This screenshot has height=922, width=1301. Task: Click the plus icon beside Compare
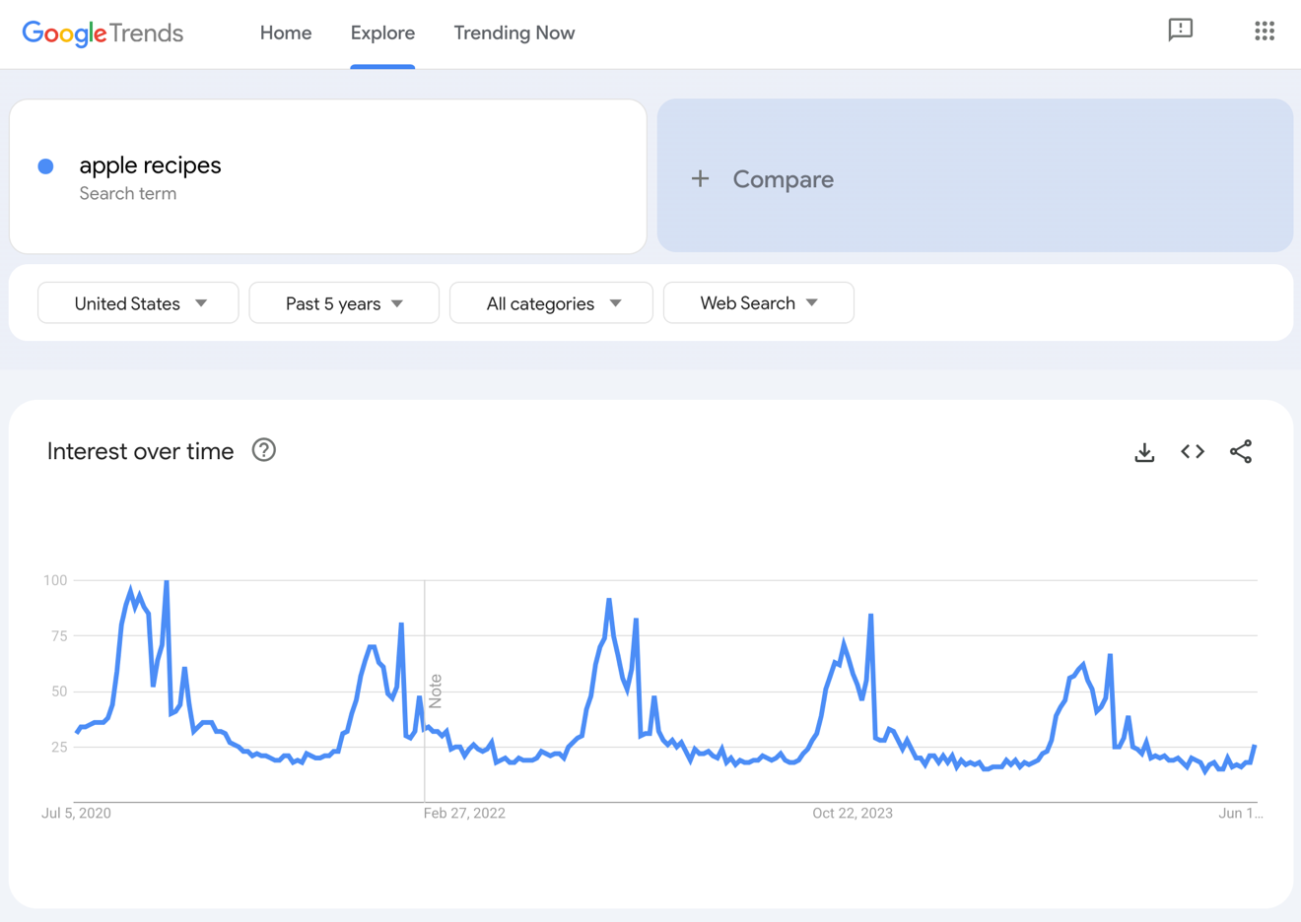[700, 178]
